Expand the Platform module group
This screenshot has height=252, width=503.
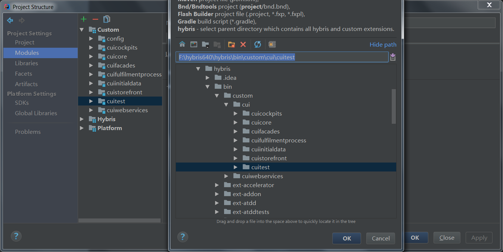point(82,128)
